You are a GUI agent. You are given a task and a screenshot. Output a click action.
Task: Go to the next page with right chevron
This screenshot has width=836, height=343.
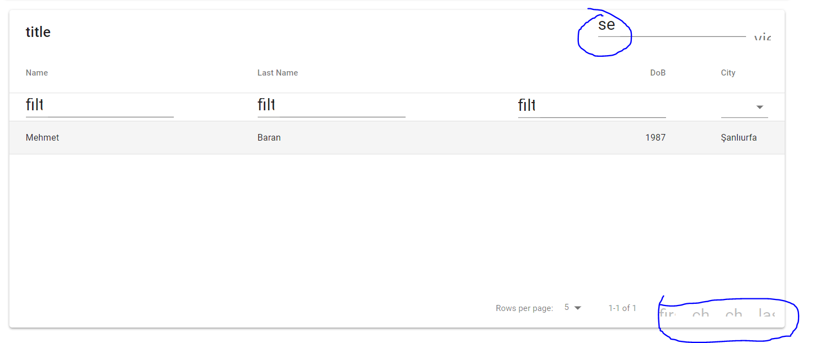[733, 314]
